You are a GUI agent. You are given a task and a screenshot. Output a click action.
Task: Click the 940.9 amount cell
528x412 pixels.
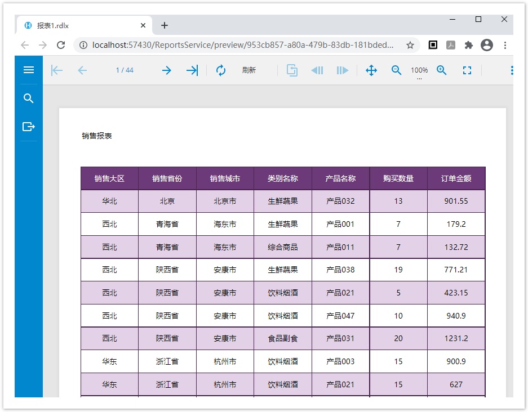pyautogui.click(x=456, y=316)
